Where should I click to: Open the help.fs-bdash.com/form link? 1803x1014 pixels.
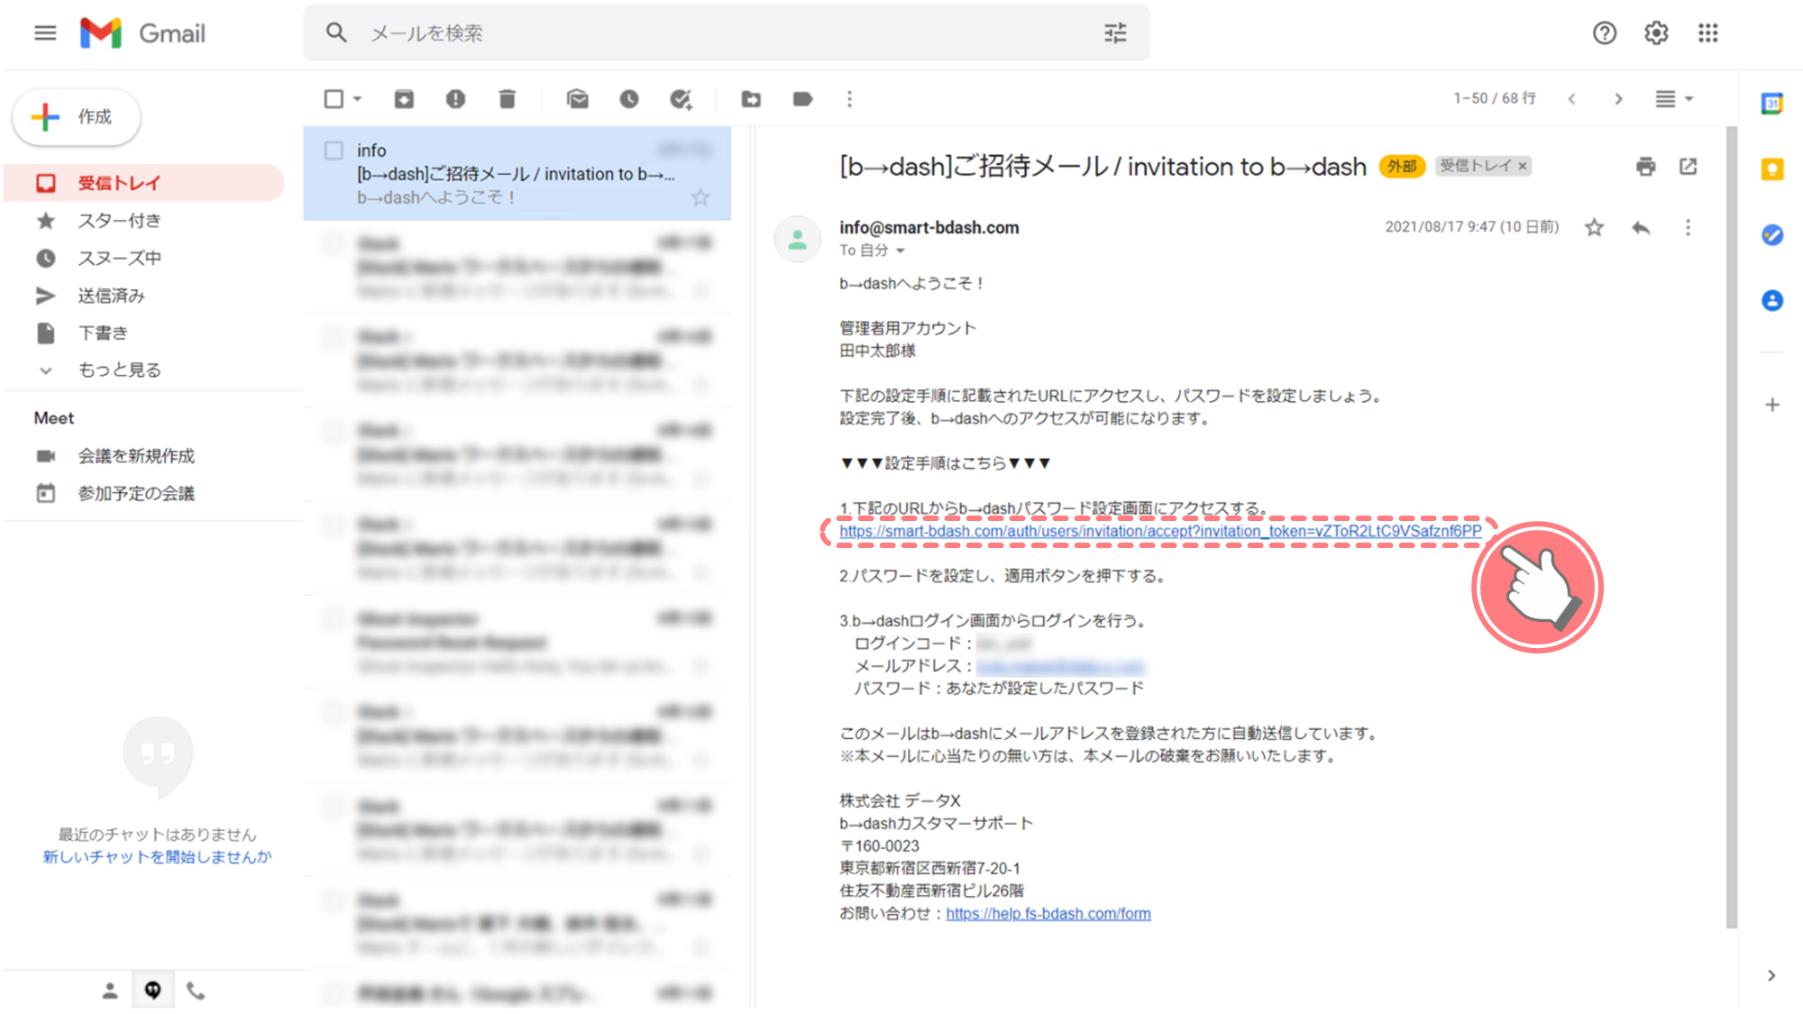[1048, 914]
